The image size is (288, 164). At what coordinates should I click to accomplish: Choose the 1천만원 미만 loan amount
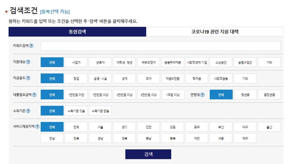tap(76, 94)
